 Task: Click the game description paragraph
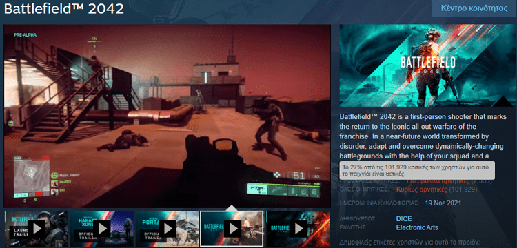pyautogui.click(x=423, y=136)
